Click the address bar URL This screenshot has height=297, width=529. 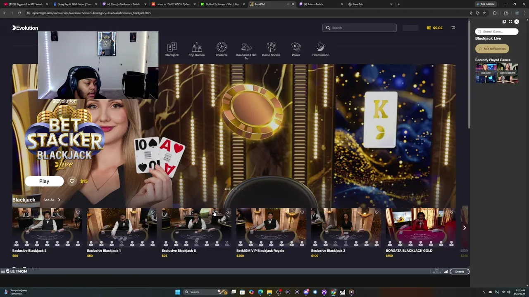pos(91,13)
